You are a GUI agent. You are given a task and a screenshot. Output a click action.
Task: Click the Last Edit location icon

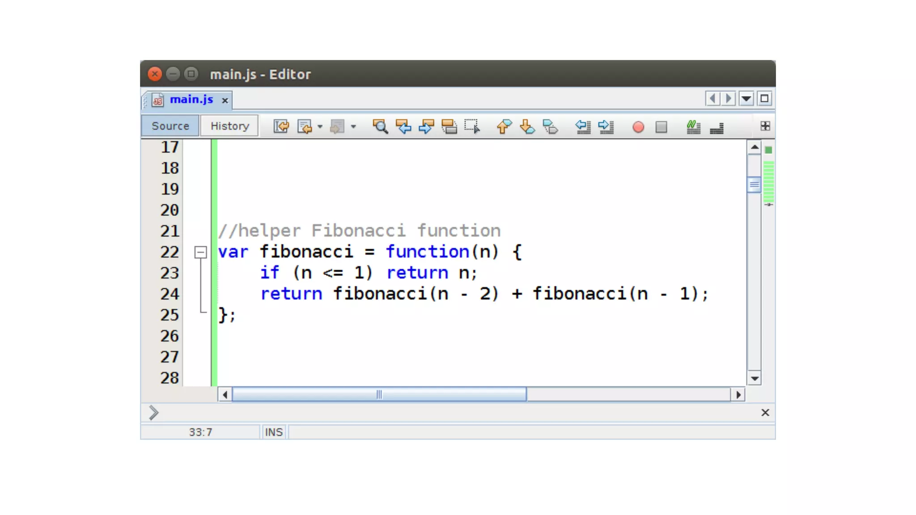pos(281,127)
